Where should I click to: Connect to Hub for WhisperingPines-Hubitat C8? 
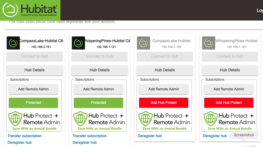pos(99,56)
